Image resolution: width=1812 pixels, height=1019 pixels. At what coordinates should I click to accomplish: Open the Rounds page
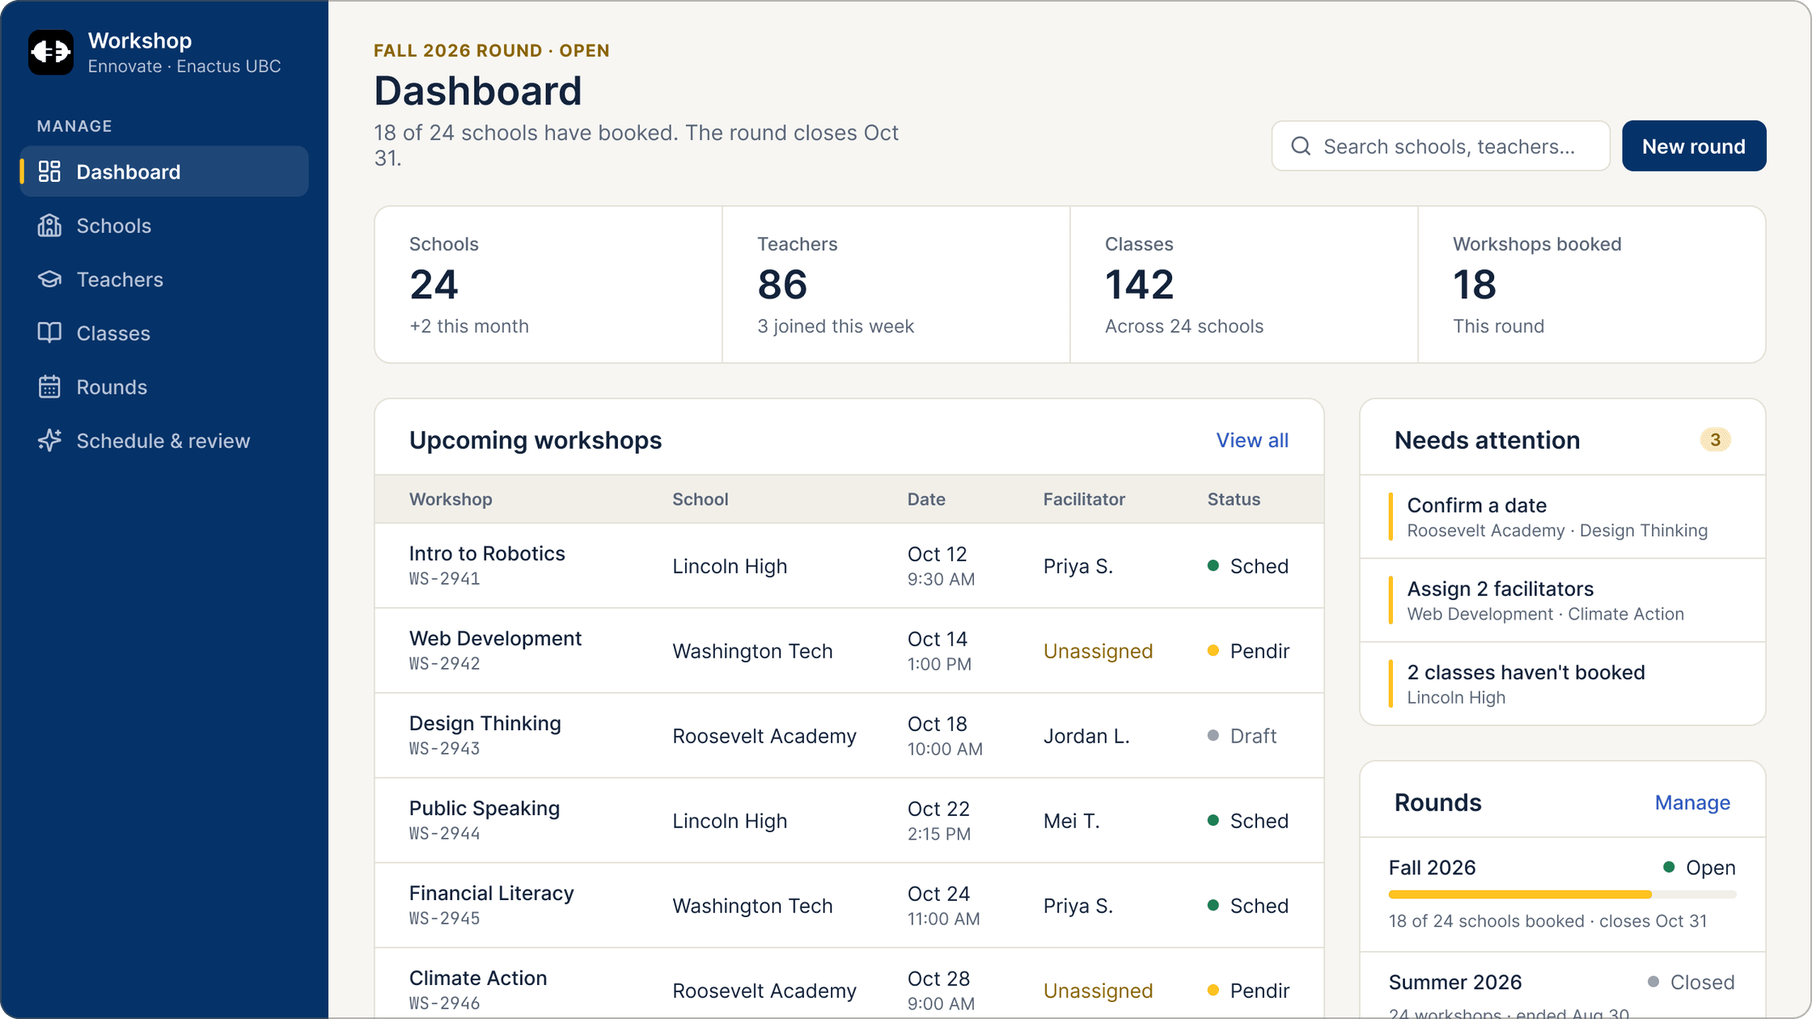164,387
